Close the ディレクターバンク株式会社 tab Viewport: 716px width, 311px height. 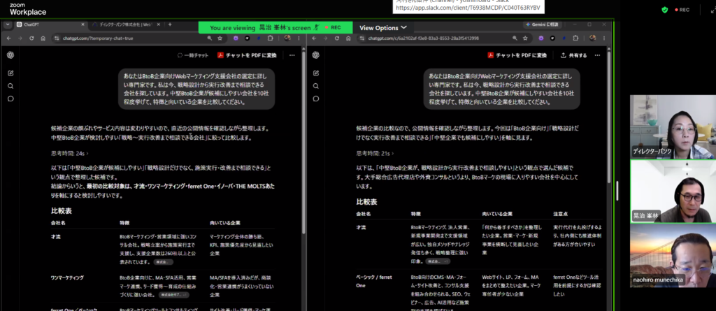[x=160, y=24]
